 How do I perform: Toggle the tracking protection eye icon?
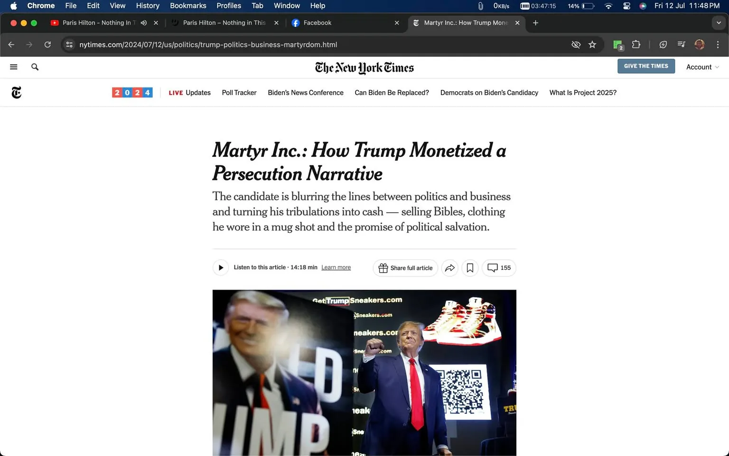(576, 44)
